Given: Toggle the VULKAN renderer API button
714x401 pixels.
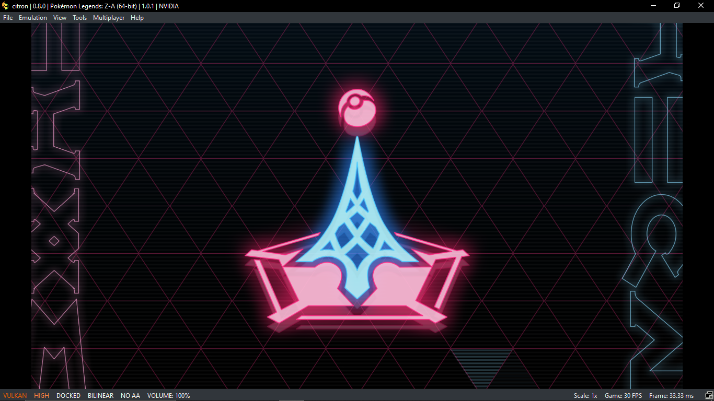Looking at the screenshot, I should 15,396.
